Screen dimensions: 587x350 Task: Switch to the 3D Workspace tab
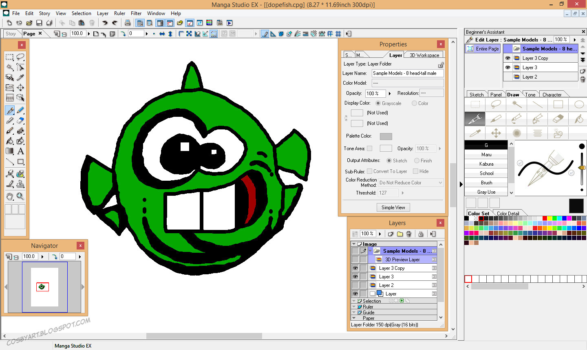pyautogui.click(x=424, y=55)
